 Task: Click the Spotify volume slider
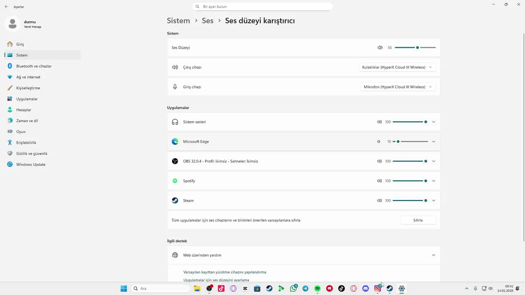[x=410, y=181]
